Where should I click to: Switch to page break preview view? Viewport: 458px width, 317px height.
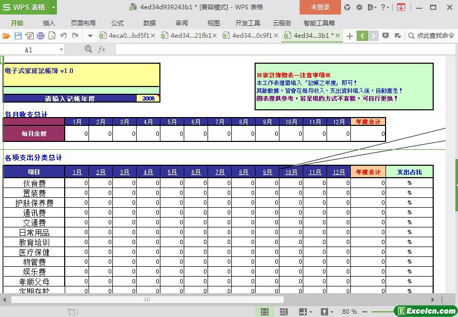tap(284, 311)
